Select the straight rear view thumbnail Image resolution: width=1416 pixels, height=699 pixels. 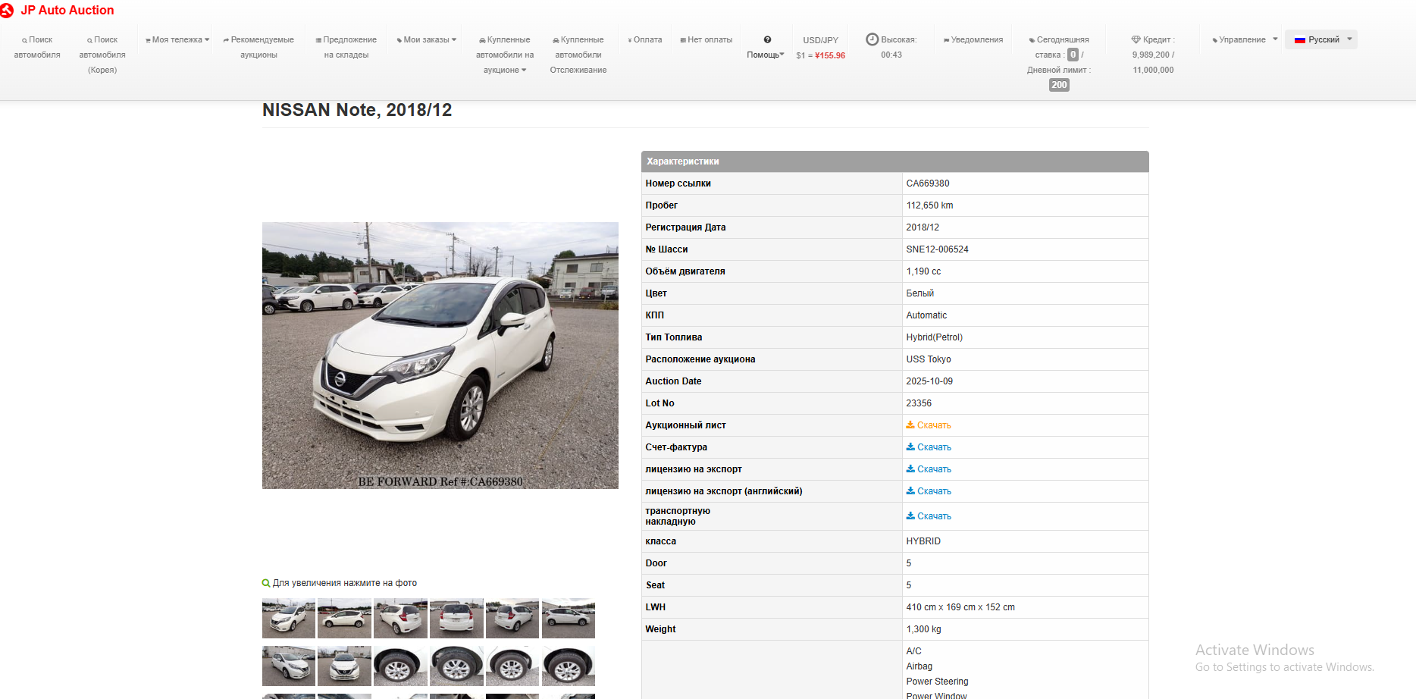(456, 619)
